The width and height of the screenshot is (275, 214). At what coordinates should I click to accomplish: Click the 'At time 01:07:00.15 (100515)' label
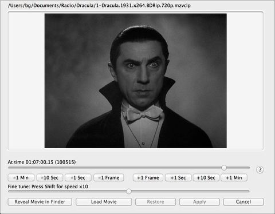coord(42,162)
